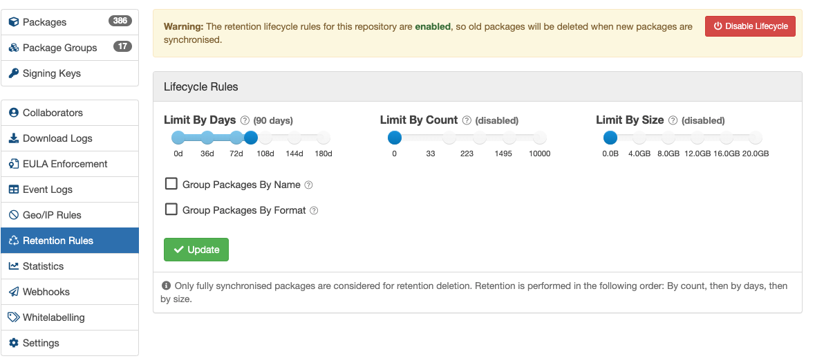Click the Webhooks paper plane icon
The image size is (815, 363).
[x=14, y=292]
